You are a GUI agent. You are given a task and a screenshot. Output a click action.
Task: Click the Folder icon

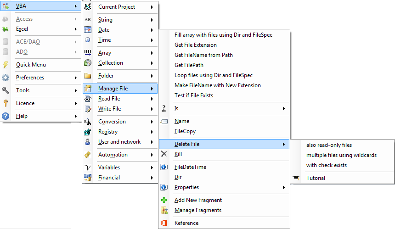(x=87, y=76)
